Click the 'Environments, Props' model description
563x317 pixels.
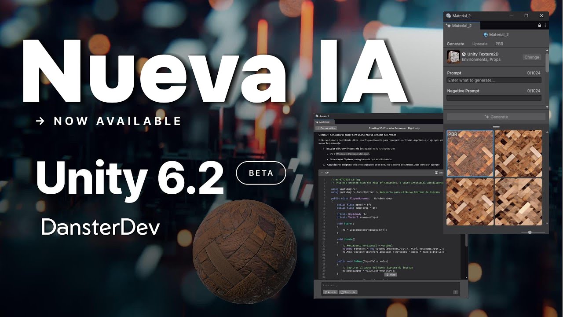coord(481,59)
